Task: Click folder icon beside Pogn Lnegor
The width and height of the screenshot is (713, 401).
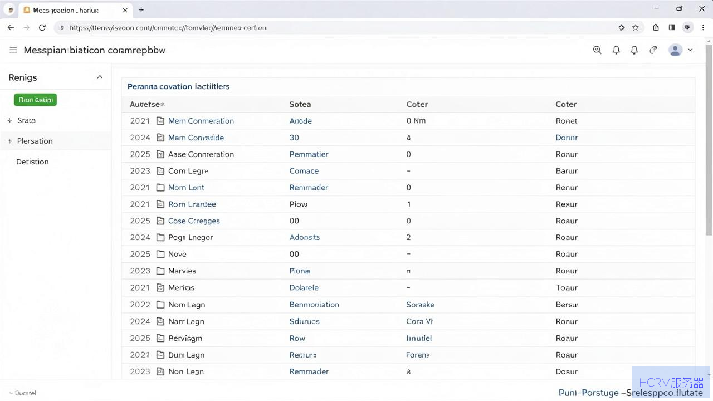Action: click(160, 237)
